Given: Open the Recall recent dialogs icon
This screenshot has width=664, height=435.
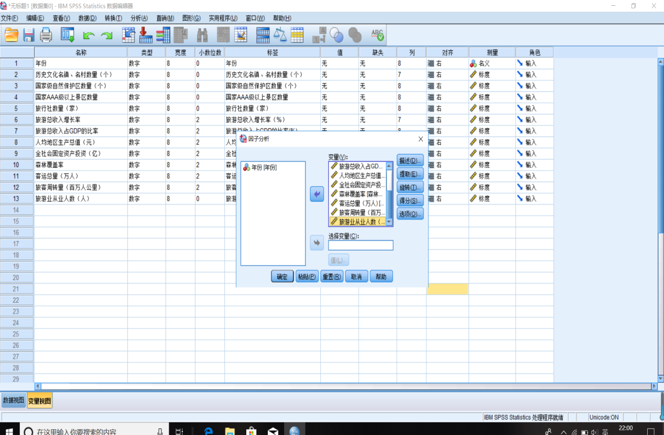Looking at the screenshot, I should pyautogui.click(x=68, y=35).
